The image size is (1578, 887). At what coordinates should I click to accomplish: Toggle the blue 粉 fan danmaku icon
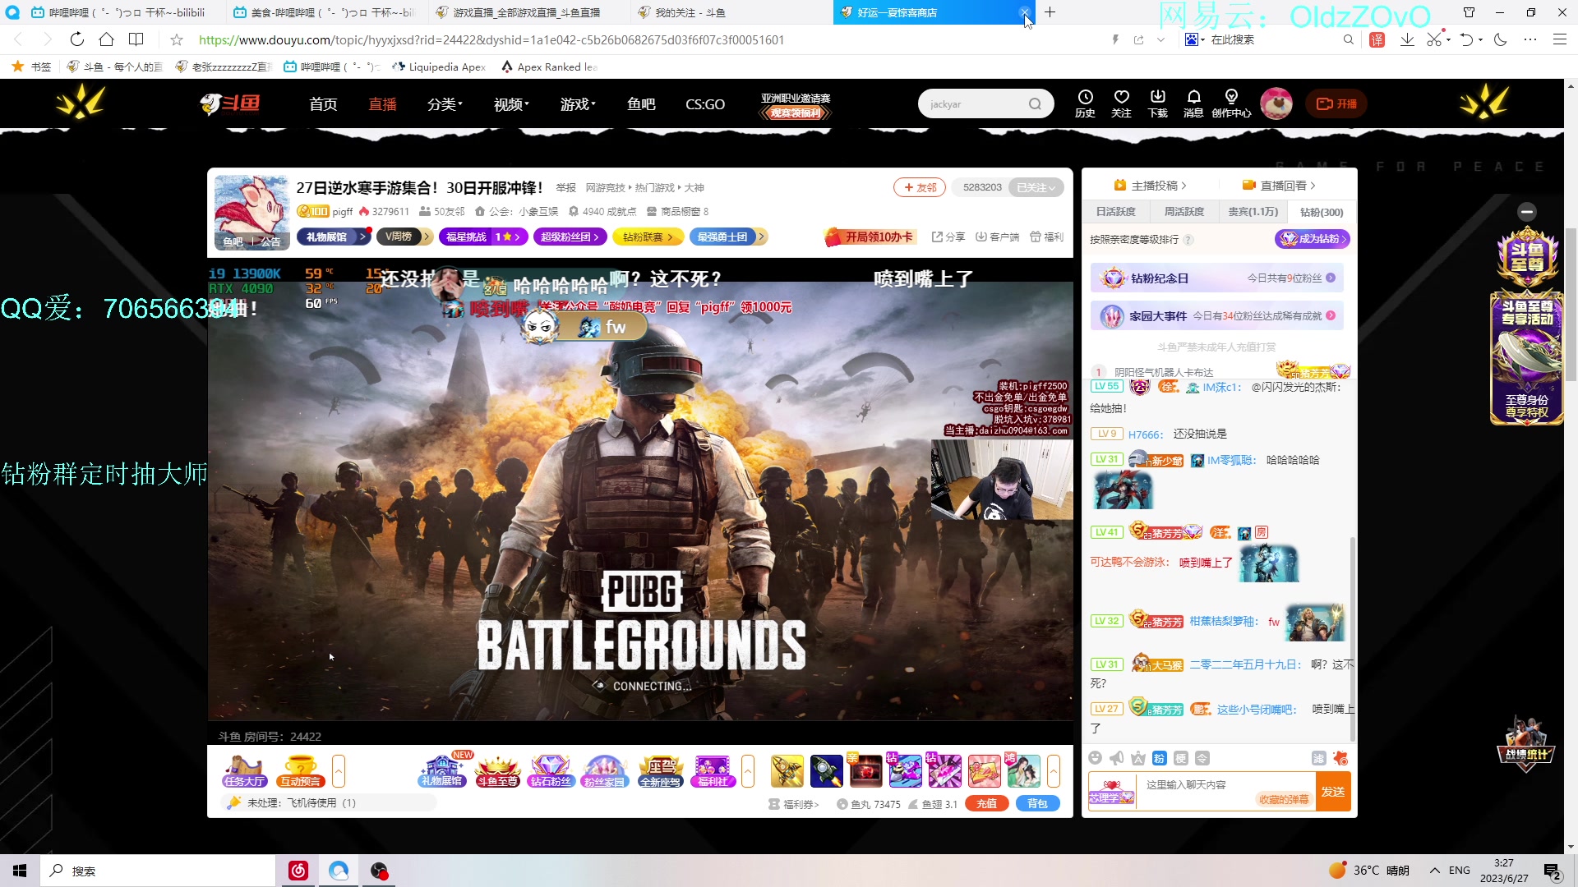1159,758
